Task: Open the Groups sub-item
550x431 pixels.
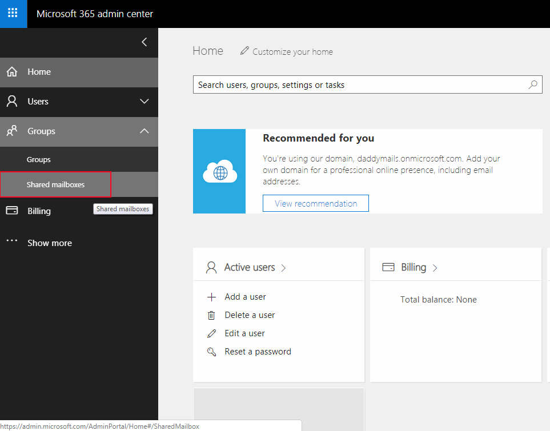Action: tap(79, 159)
